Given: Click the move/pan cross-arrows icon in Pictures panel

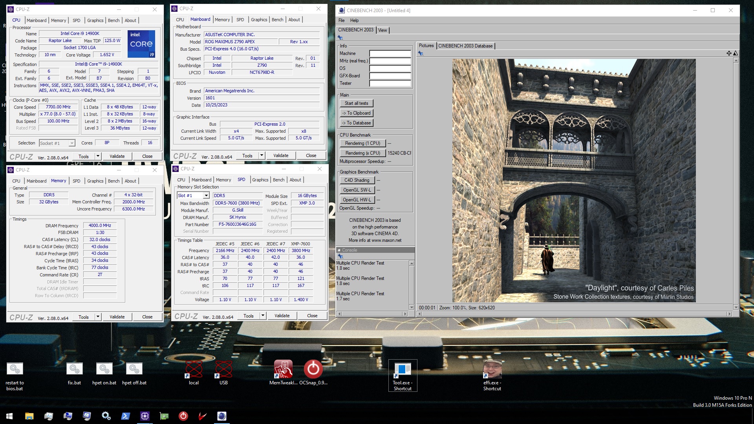Looking at the screenshot, I should click(729, 53).
